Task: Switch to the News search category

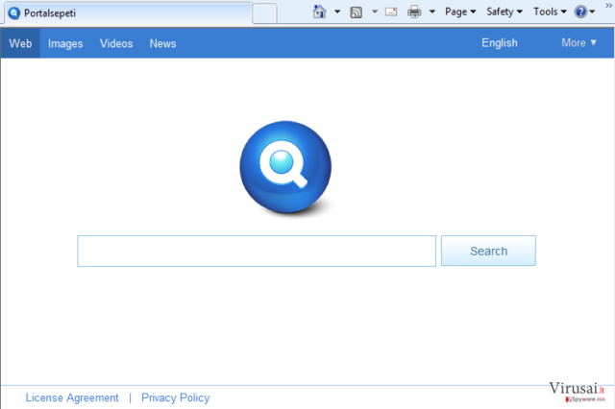Action: point(162,43)
